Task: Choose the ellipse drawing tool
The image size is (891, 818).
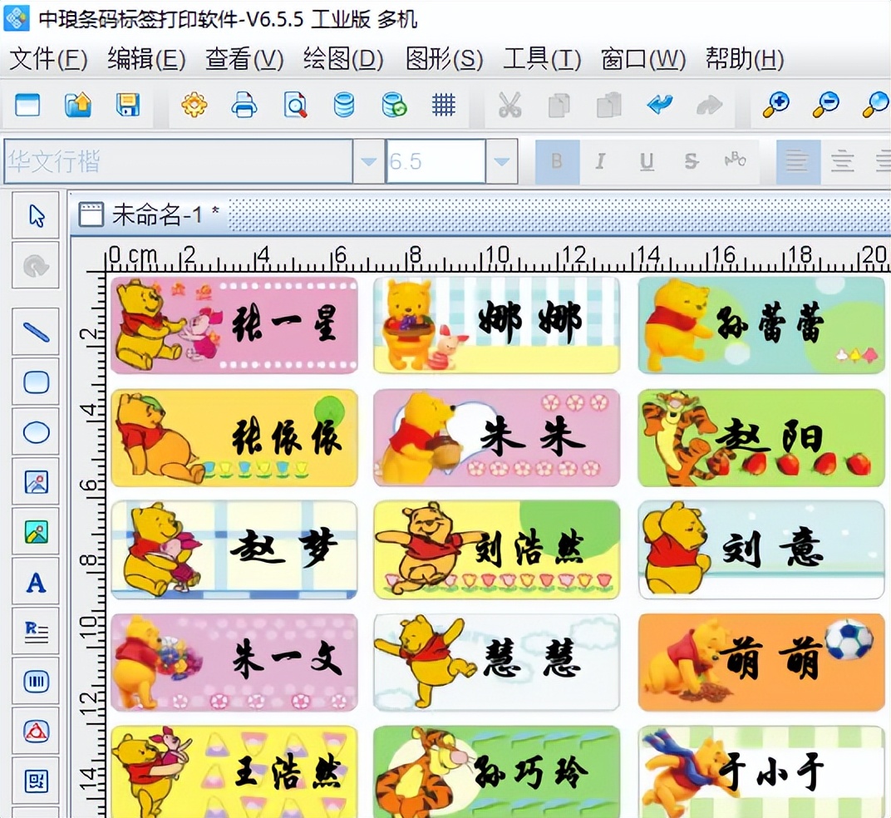Action: coord(35,431)
